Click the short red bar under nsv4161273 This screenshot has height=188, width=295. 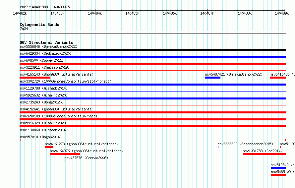pos(49,147)
